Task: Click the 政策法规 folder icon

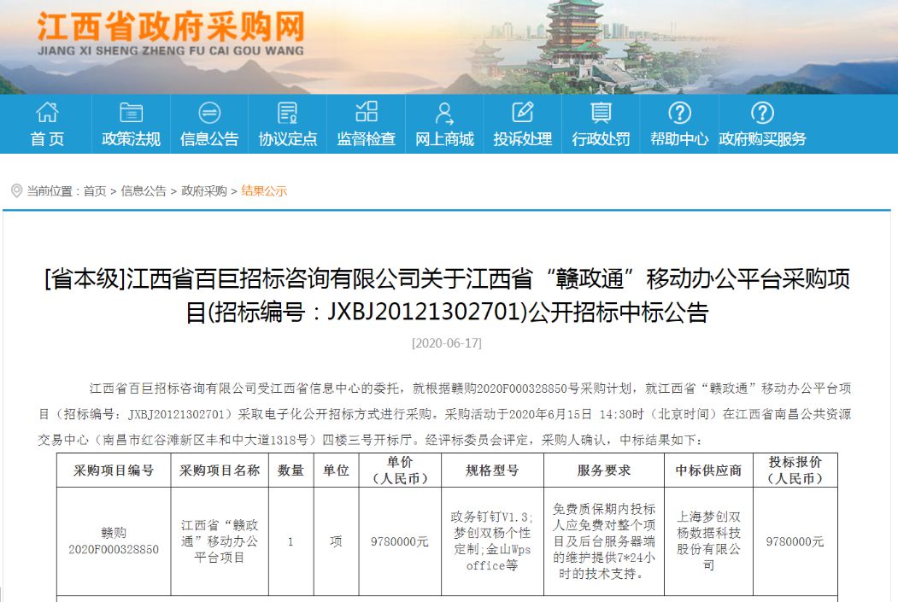Action: pyautogui.click(x=131, y=112)
